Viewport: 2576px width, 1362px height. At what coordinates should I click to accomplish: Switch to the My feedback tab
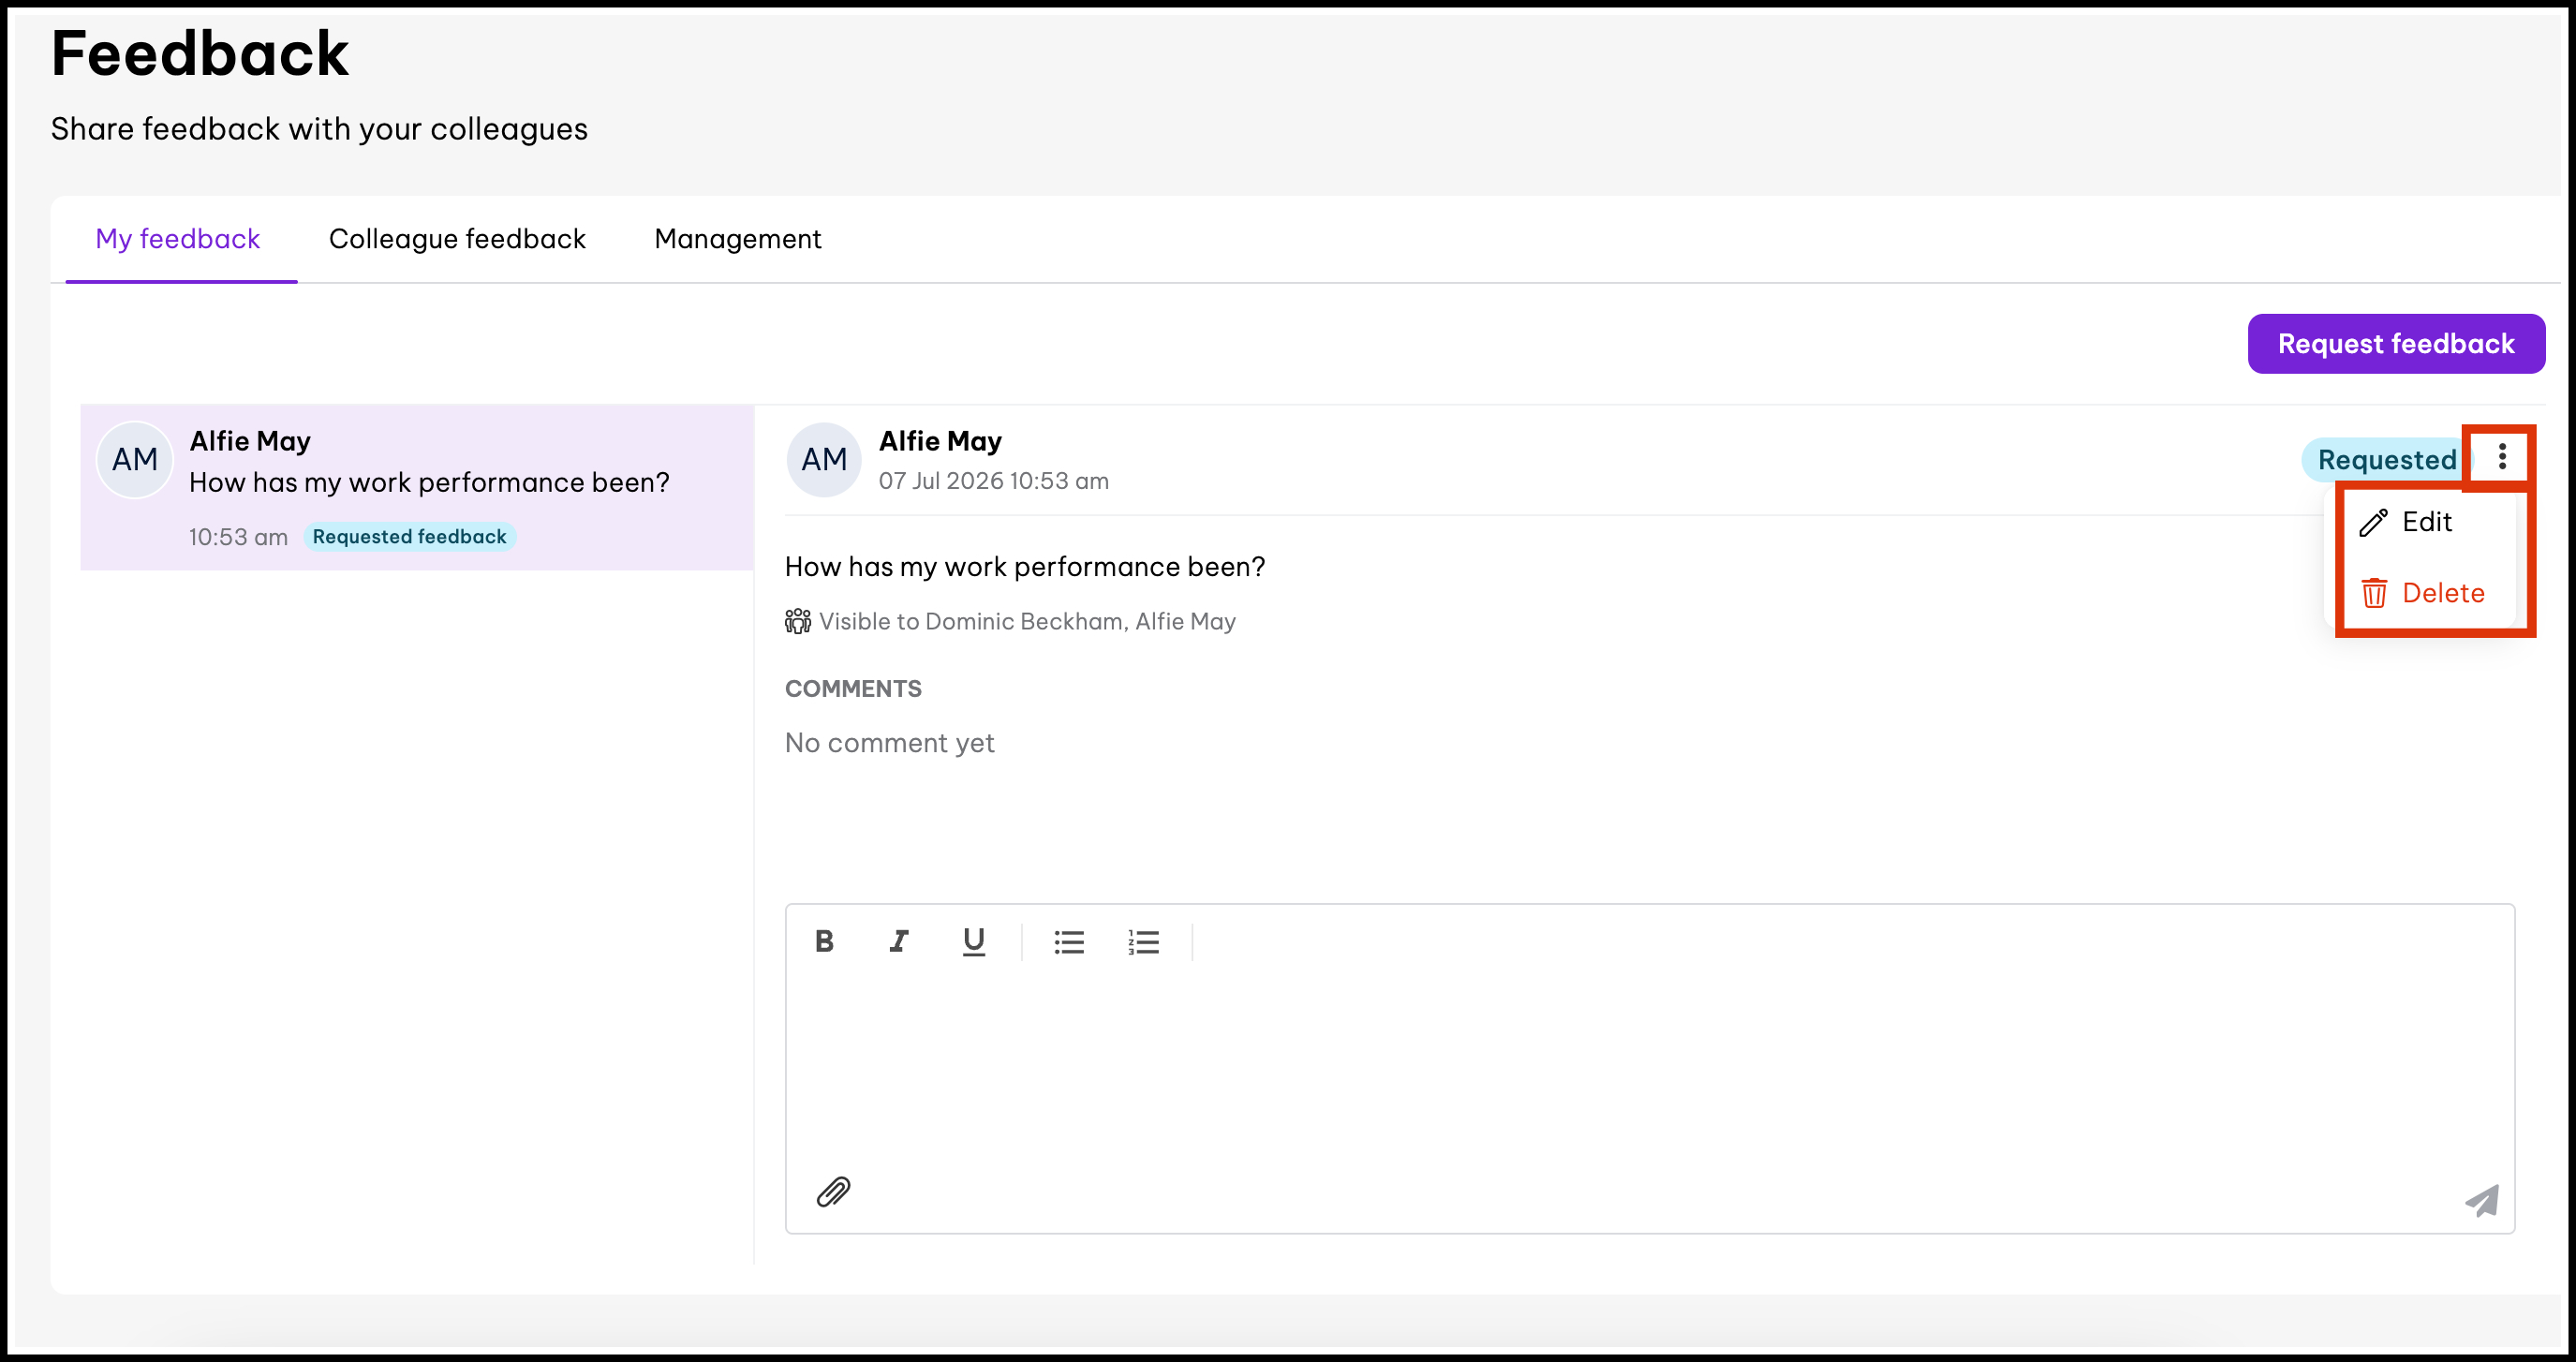click(x=178, y=239)
